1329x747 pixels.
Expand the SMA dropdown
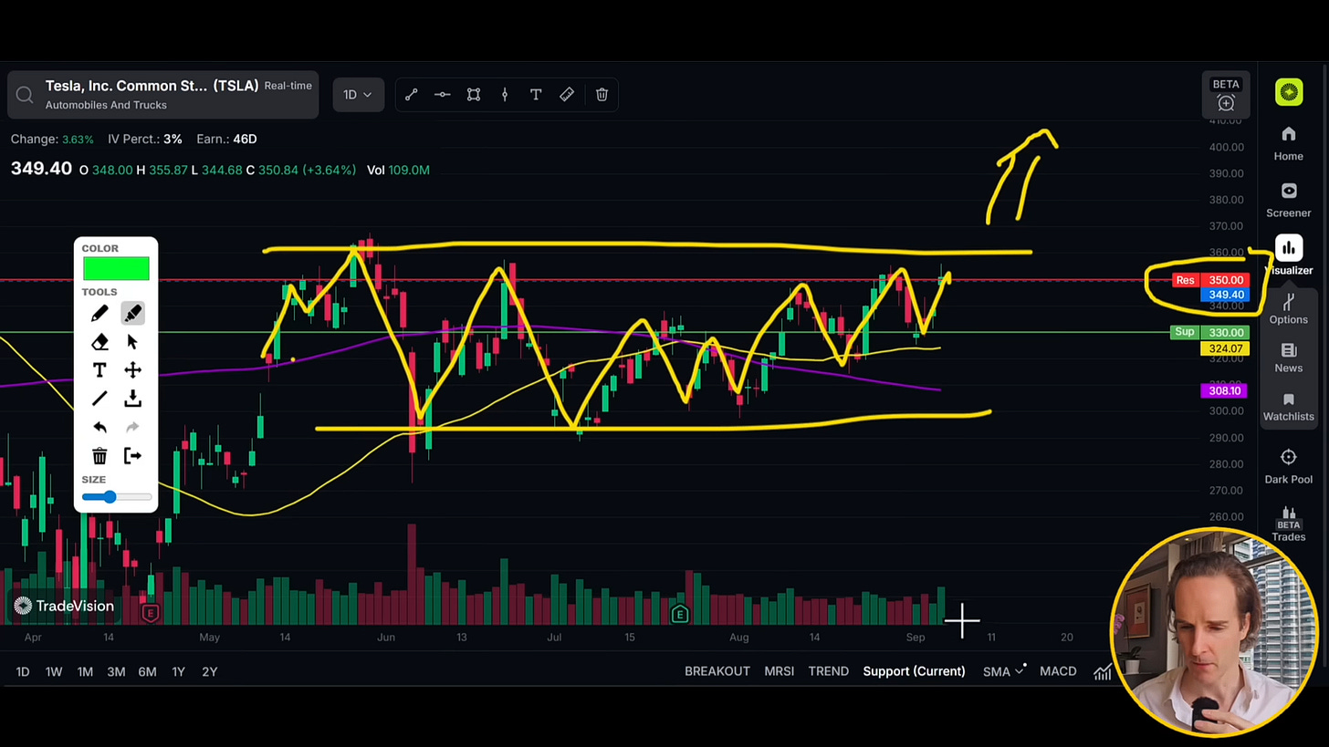point(1003,671)
